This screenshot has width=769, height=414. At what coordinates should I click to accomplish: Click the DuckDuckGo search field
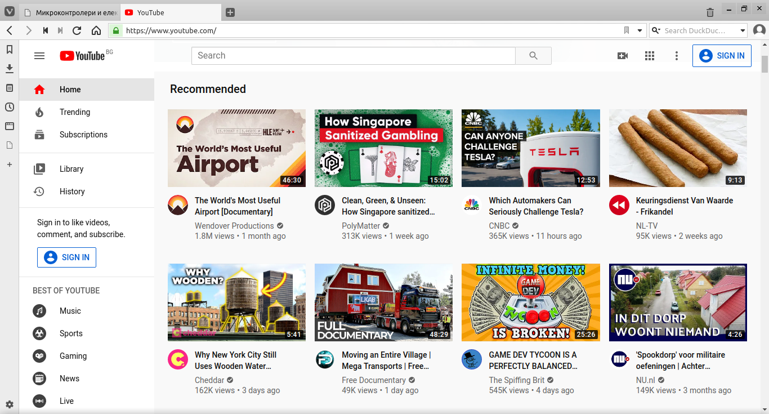pos(700,30)
